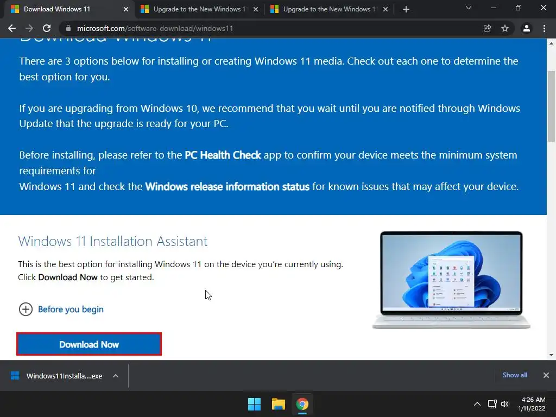
Task: Open the volume tray icon
Action: tap(505, 404)
